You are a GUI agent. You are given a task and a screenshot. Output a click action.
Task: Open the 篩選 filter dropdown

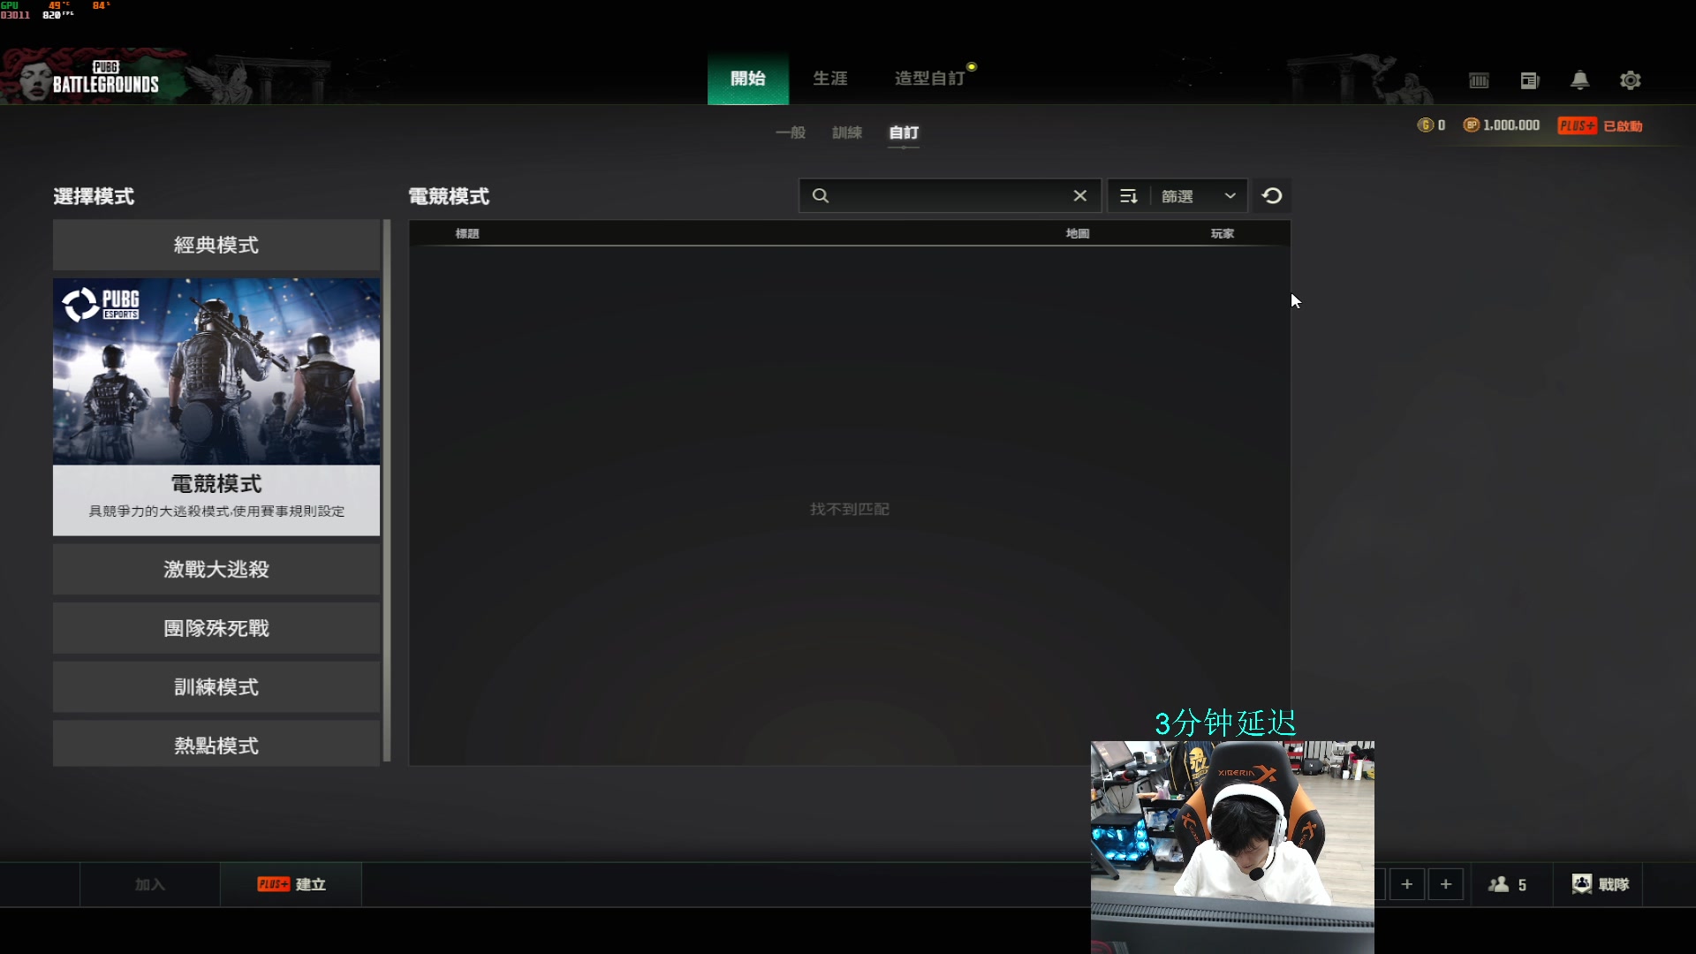coord(1198,196)
